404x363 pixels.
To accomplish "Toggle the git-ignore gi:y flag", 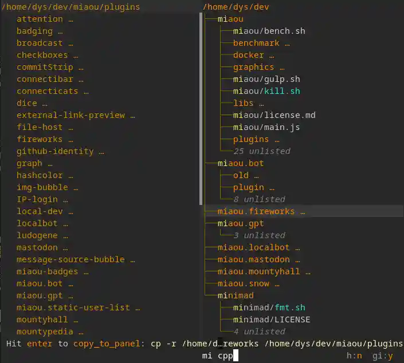I will (x=382, y=356).
